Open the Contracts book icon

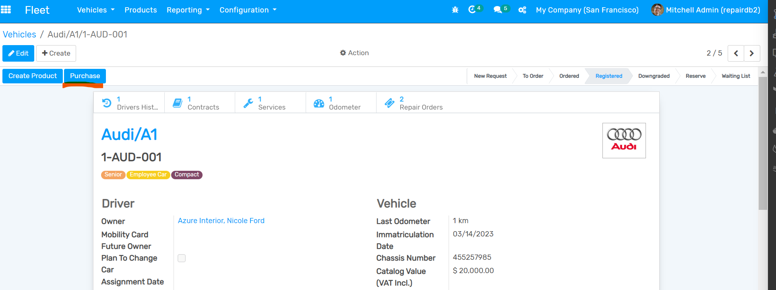tap(177, 103)
